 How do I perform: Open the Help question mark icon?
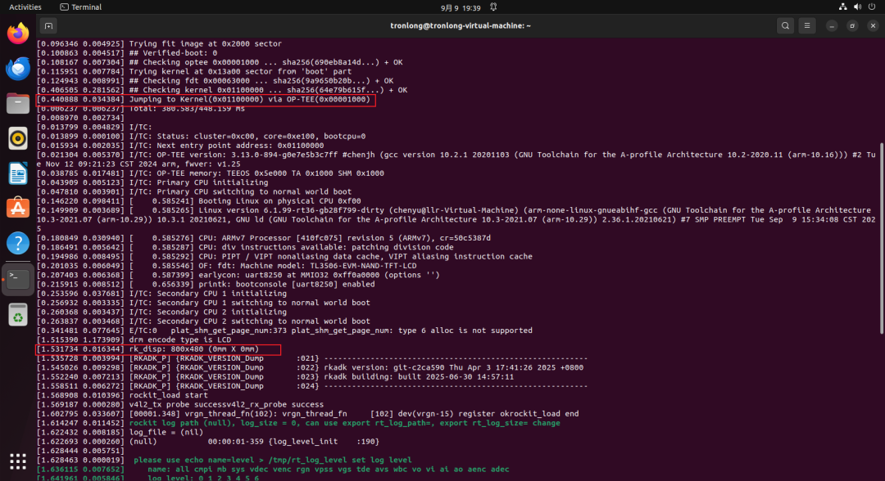click(18, 243)
